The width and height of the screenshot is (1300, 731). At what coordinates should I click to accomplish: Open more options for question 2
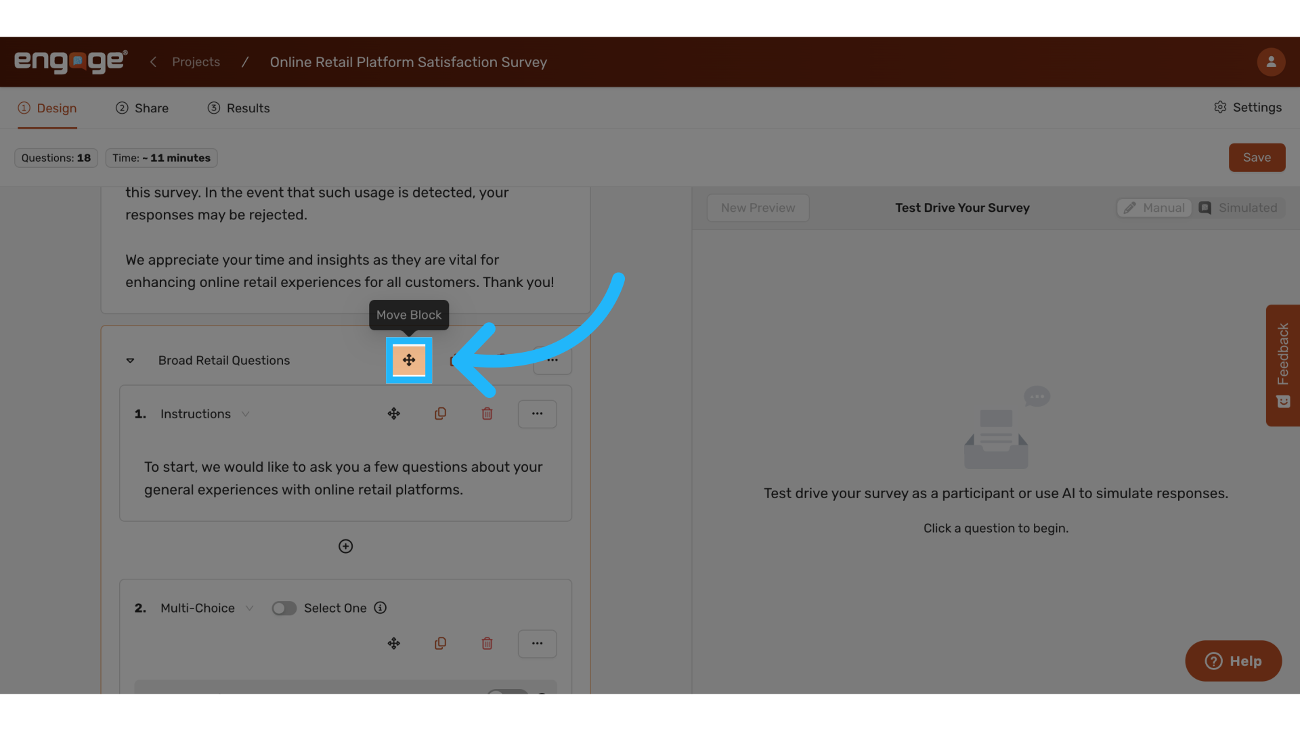(538, 644)
